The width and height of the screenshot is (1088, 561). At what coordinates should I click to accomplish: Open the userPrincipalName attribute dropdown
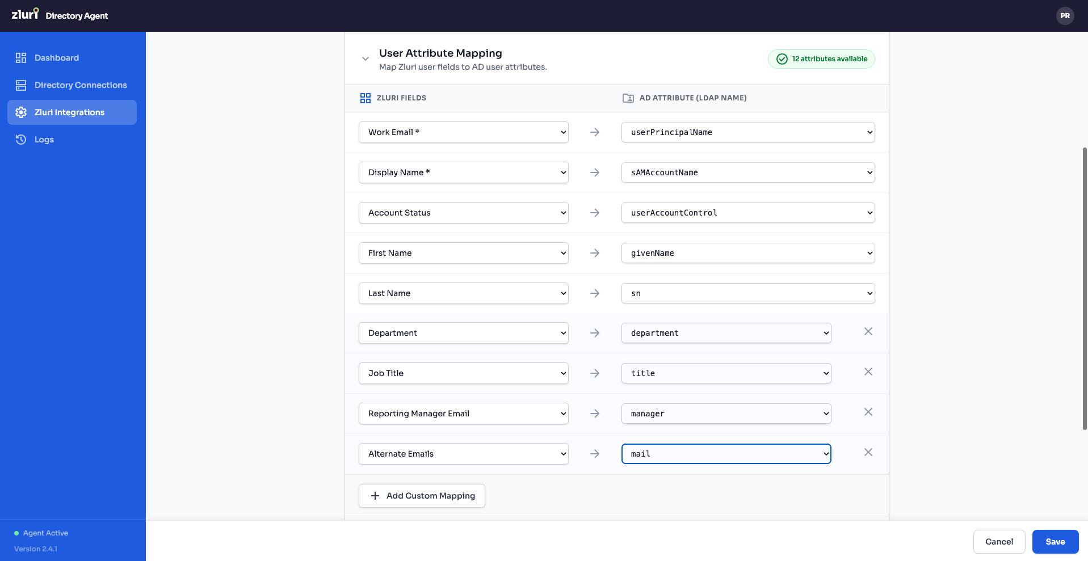748,132
